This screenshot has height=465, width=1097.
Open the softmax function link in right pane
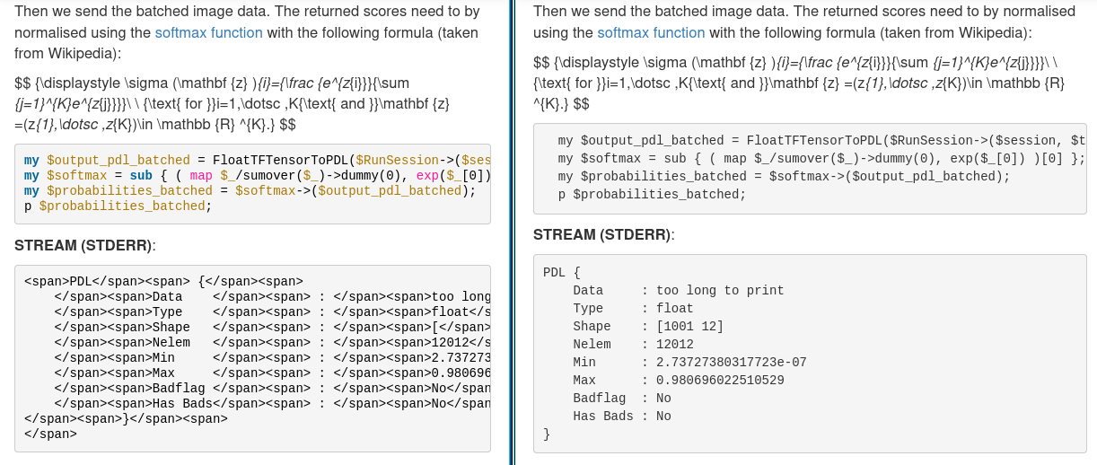651,32
